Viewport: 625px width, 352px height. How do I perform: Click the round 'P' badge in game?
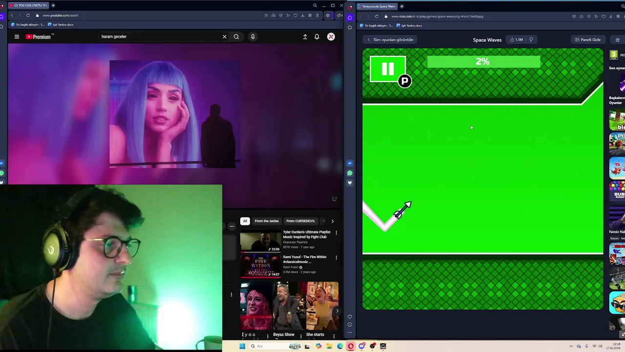(405, 81)
